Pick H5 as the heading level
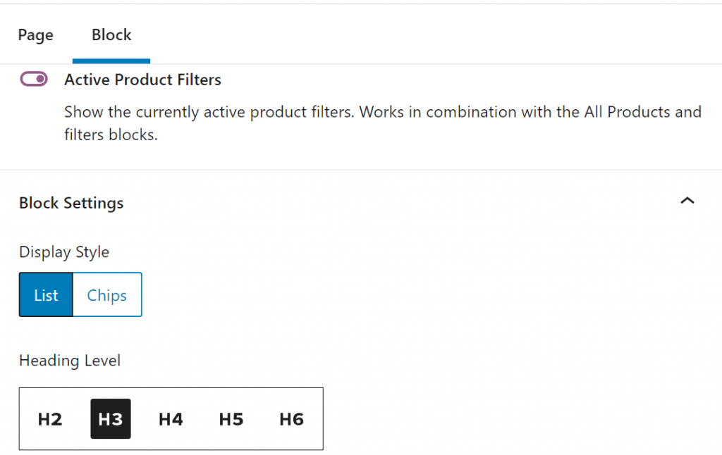Screen dimensions: 722x455 click(x=231, y=418)
